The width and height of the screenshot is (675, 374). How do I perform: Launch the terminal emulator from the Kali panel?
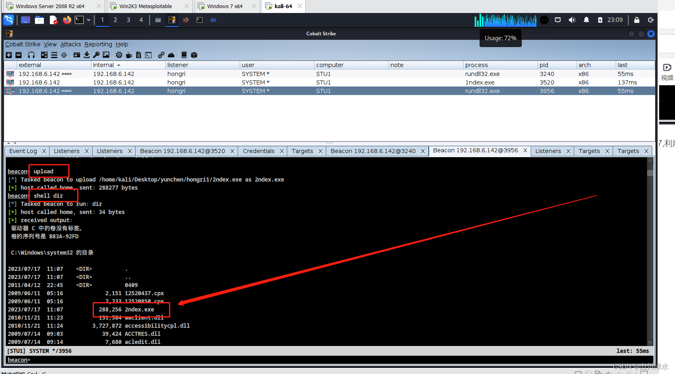[x=79, y=20]
